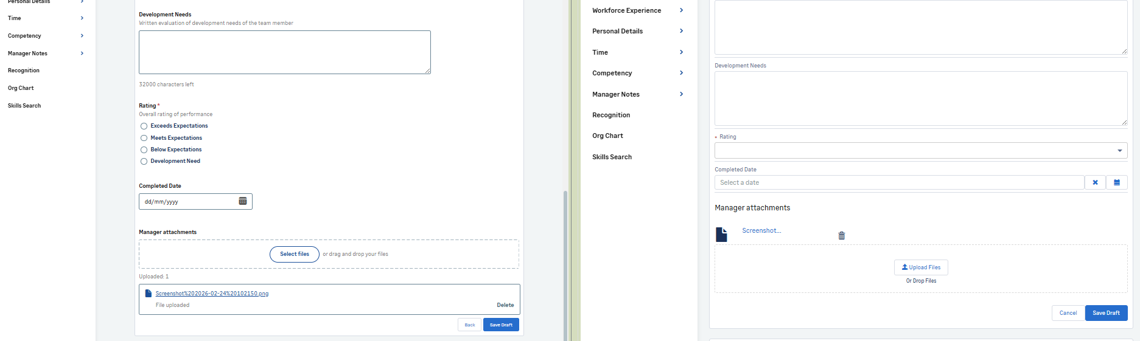Screen dimensions: 1140x341
Task: Expand Time chevron in right sidebar
Action: [681, 52]
